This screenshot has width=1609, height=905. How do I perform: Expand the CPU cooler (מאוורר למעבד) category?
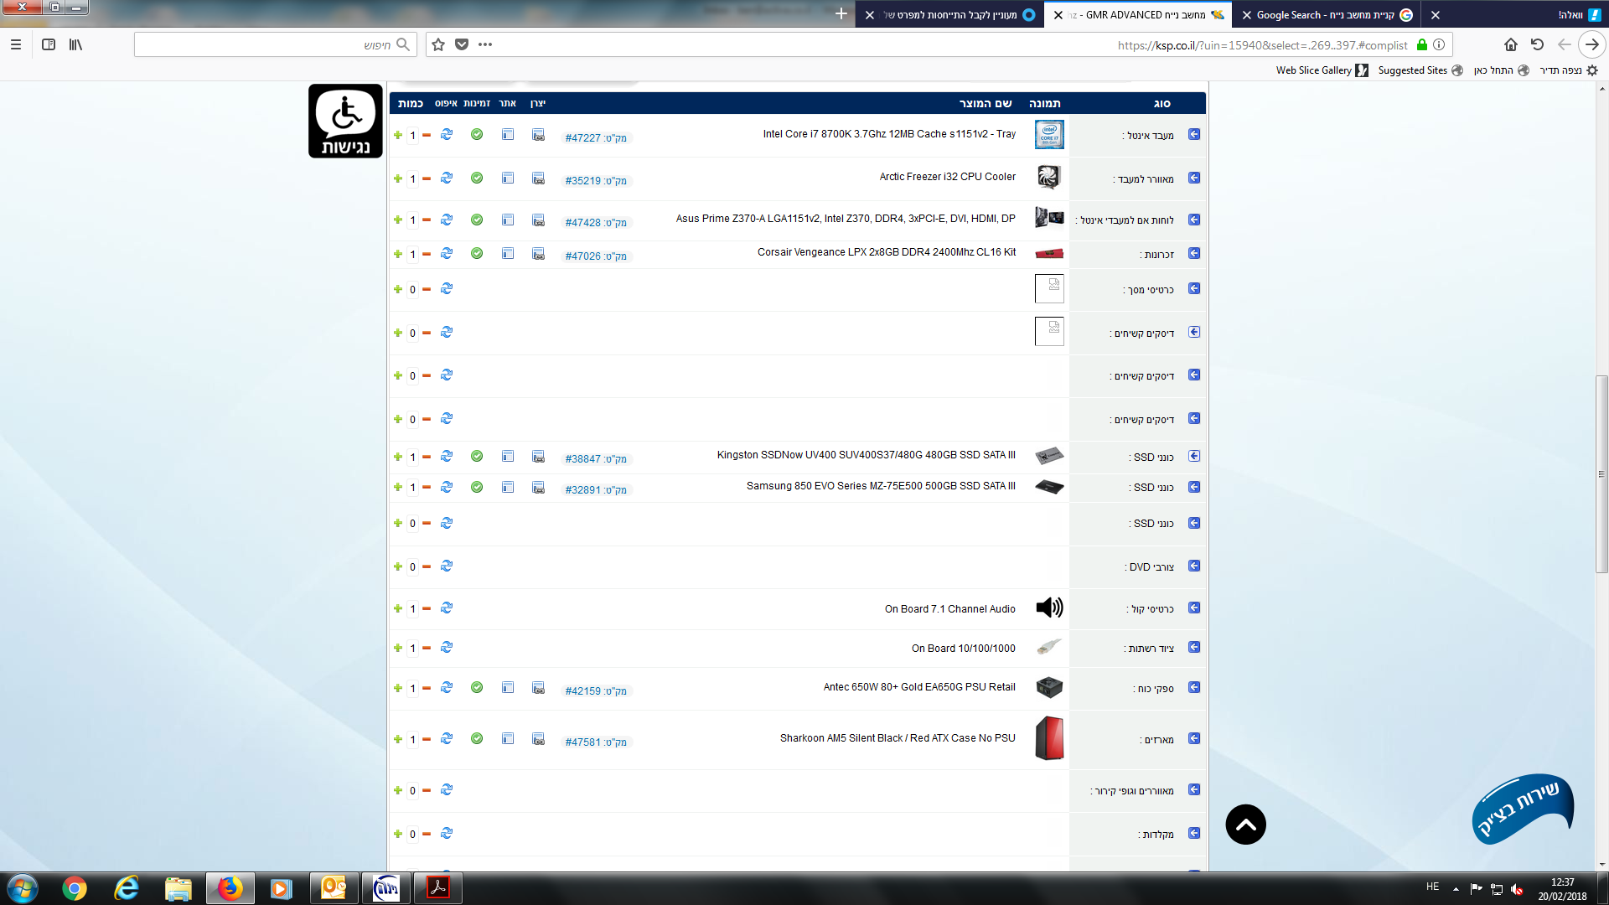1194,178
